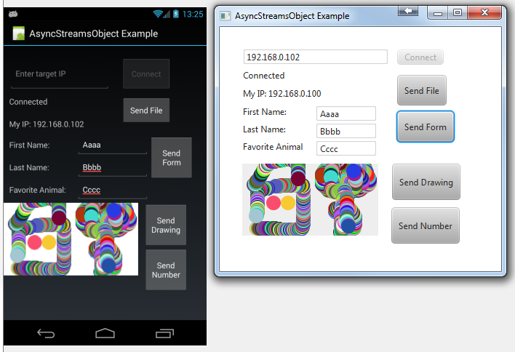Tap the Android recent apps icon
Screen dimensions: 515x352
(164, 333)
